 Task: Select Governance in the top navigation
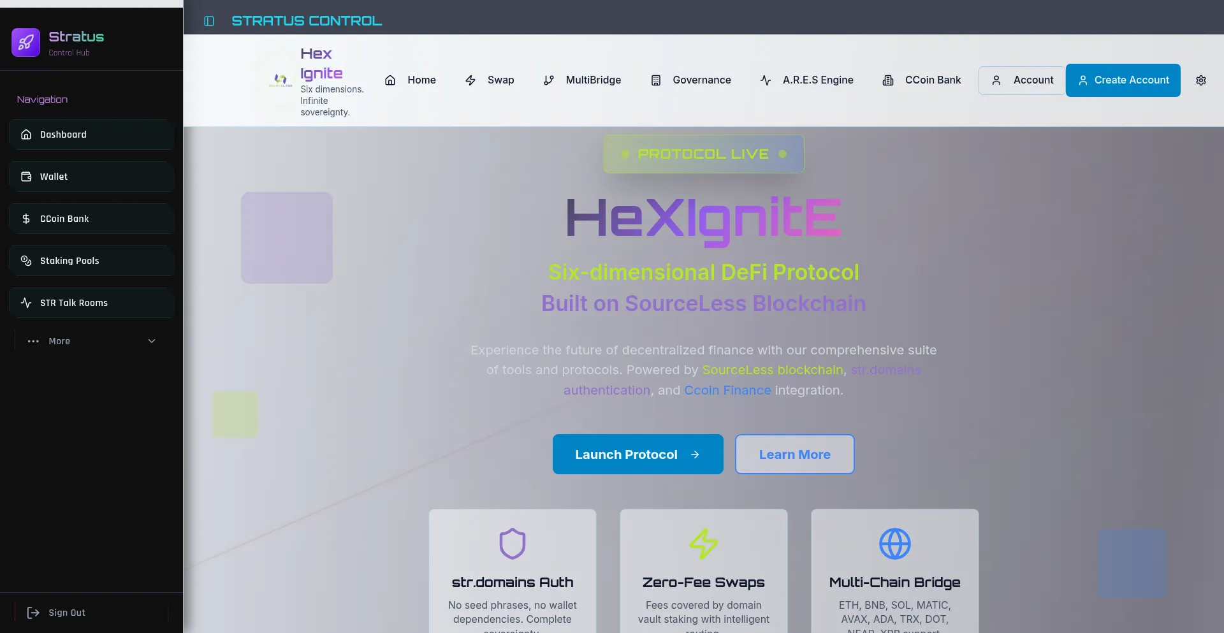[x=690, y=80]
